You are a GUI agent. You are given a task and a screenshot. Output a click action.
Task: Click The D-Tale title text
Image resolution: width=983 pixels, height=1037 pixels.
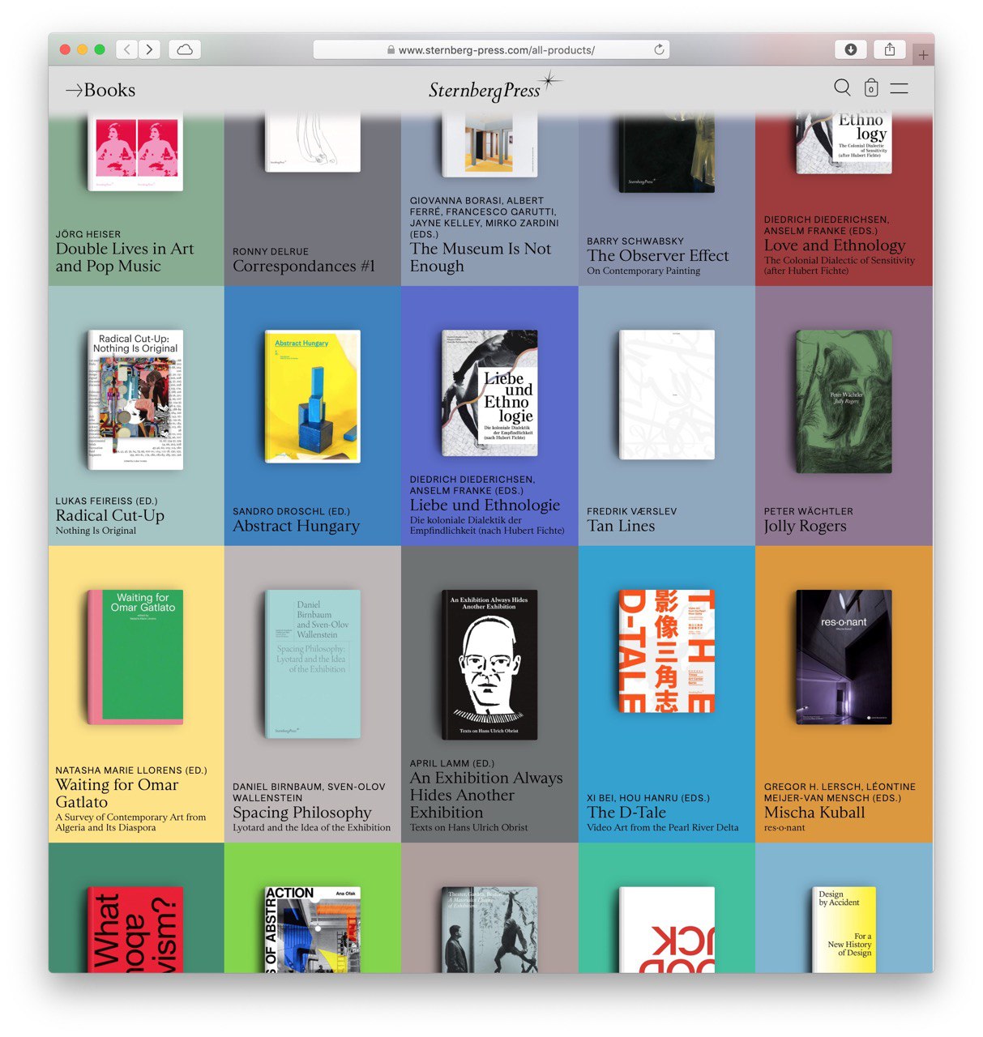(626, 812)
